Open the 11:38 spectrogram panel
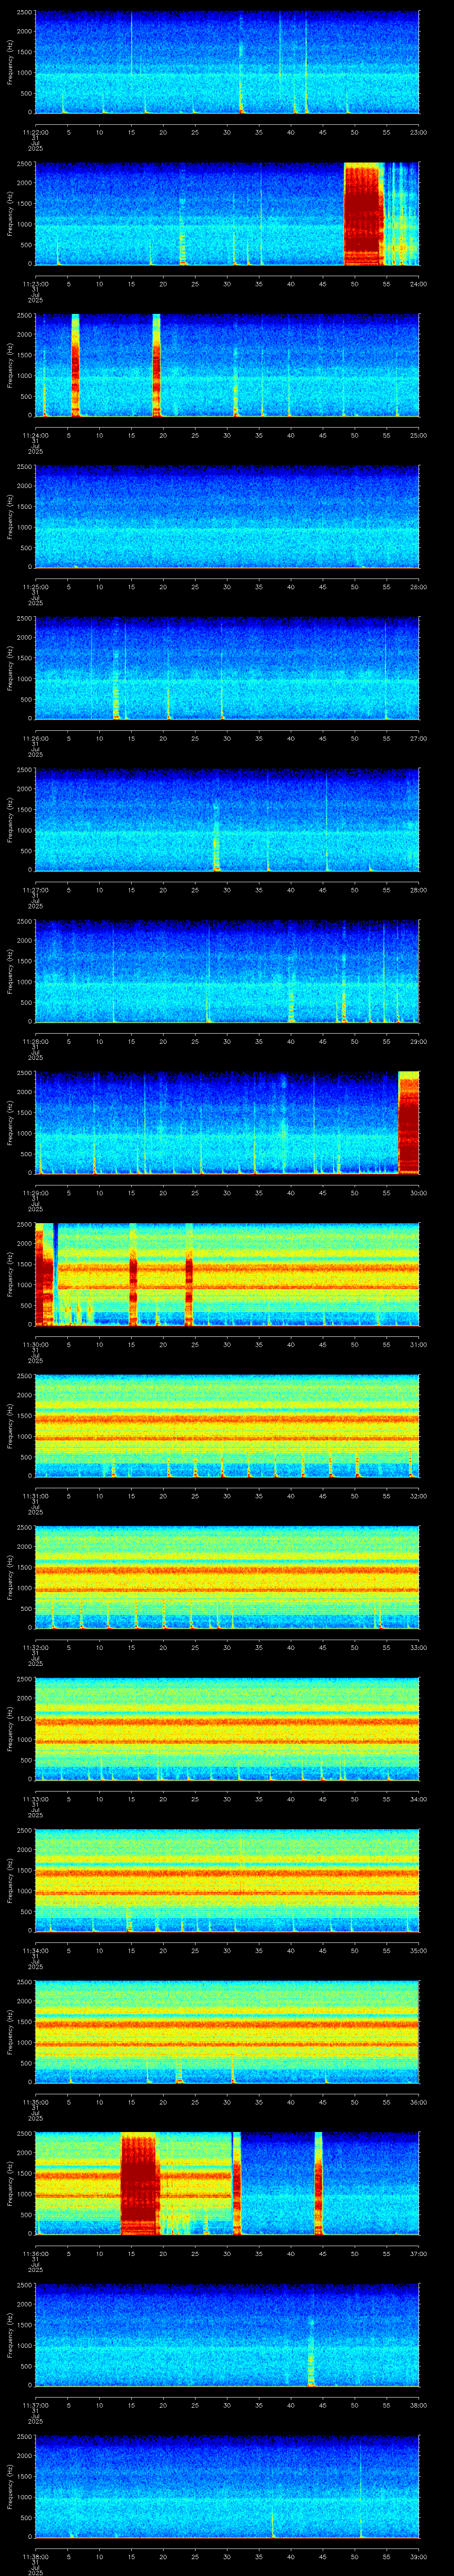The image size is (454, 2576). click(x=227, y=2486)
